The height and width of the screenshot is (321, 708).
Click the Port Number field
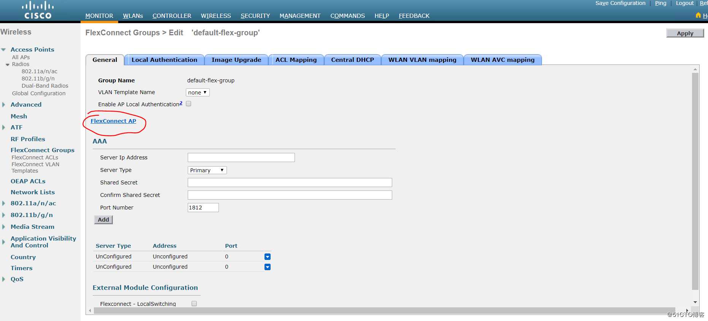(203, 208)
